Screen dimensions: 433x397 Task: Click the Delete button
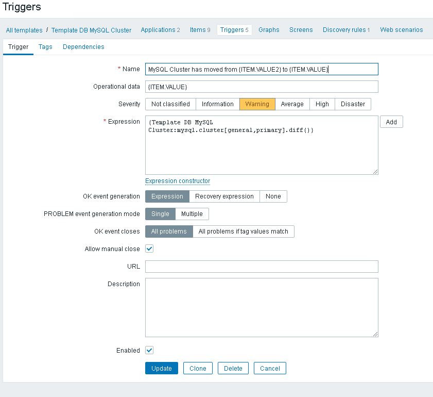coord(233,368)
